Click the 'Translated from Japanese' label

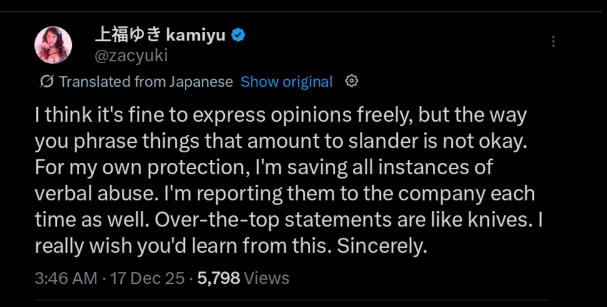(146, 82)
